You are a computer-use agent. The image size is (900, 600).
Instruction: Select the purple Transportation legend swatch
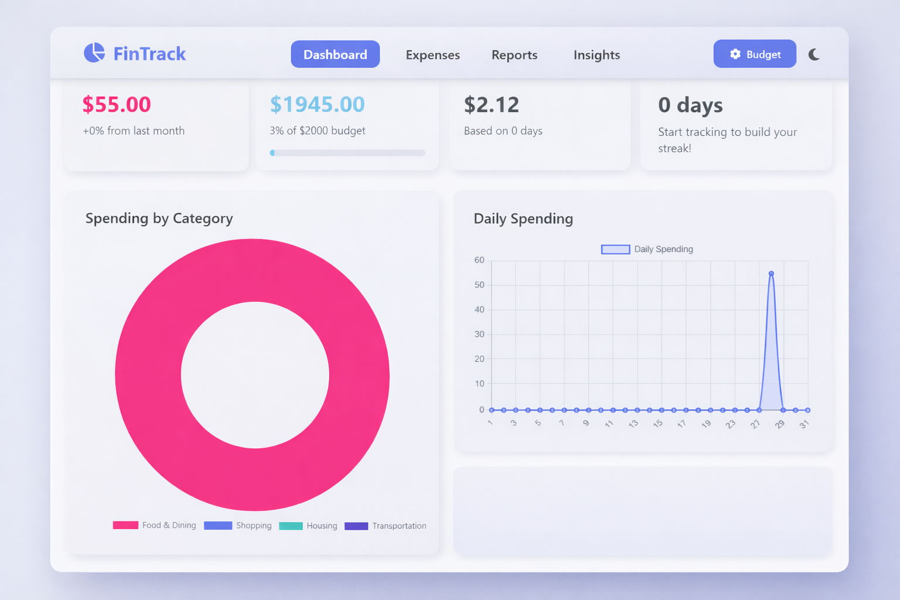357,526
